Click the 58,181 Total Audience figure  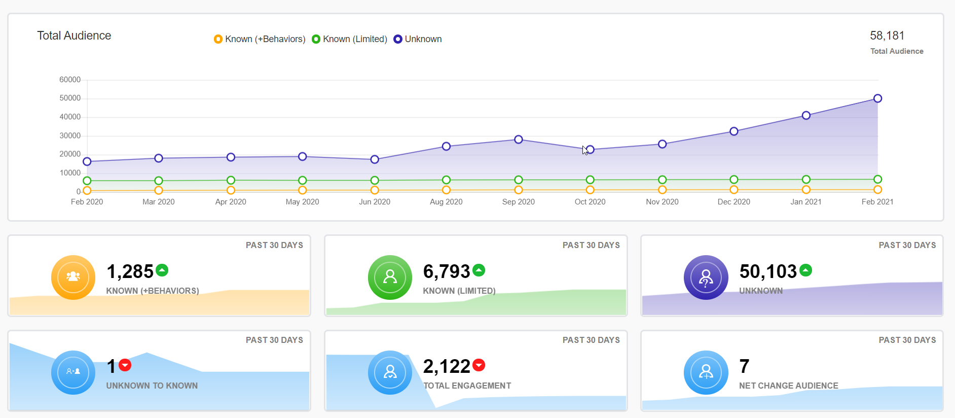887,36
